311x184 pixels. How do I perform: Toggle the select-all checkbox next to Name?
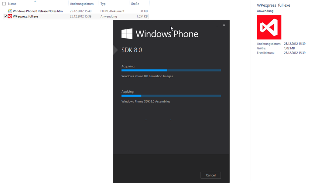[4, 4]
